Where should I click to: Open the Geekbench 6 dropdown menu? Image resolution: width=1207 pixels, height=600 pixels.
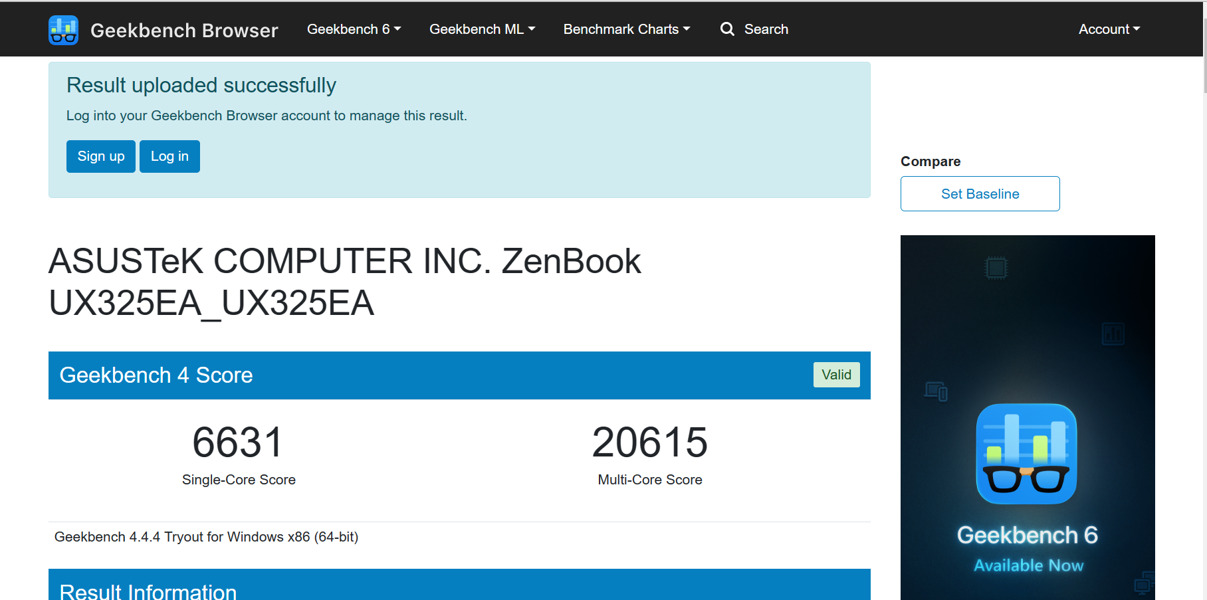tap(354, 29)
